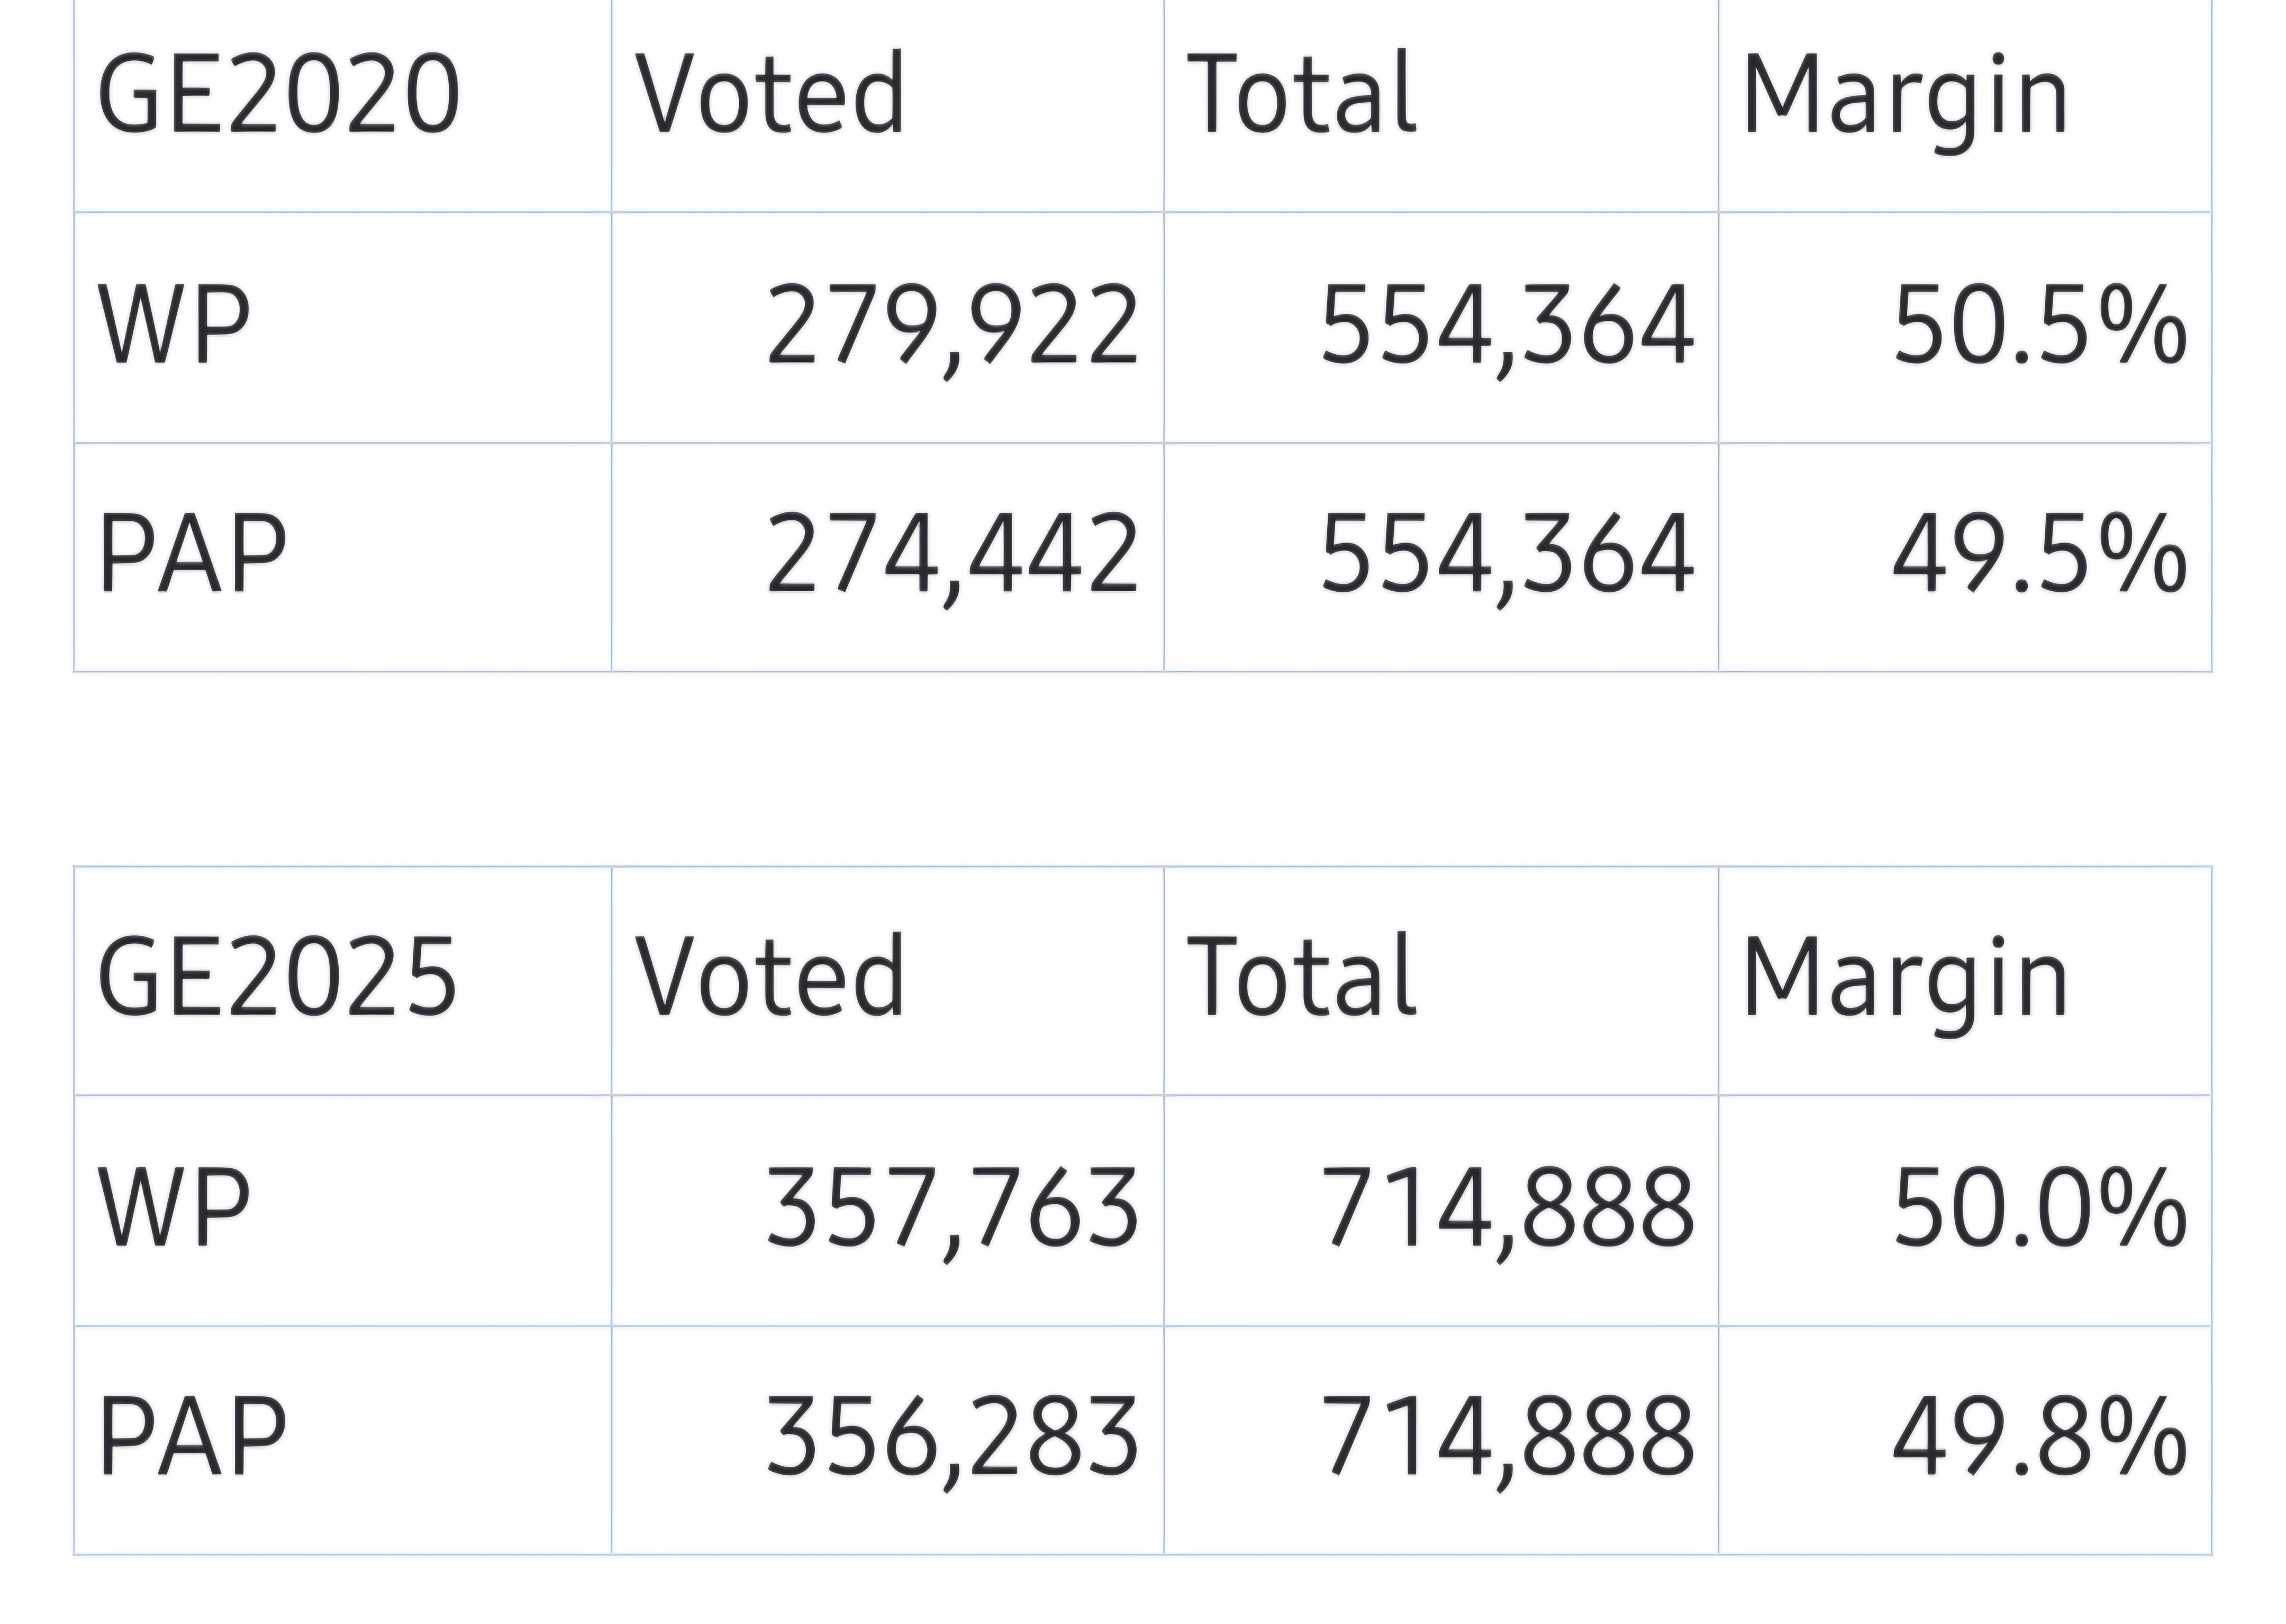Select the PAP row label under GE2025
This screenshot has width=2286, height=1624.
193,1437
